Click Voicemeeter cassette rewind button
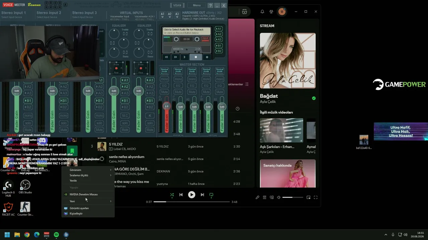Screen dimensions: 428x240 click(x=166, y=57)
